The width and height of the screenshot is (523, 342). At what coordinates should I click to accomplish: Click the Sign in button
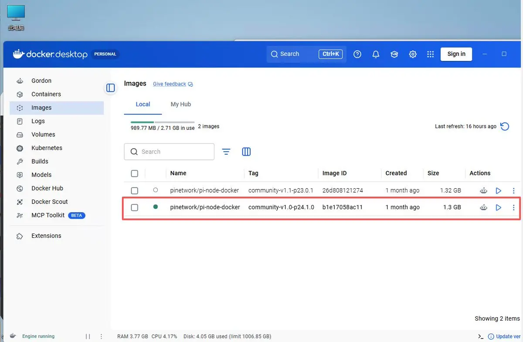pyautogui.click(x=456, y=54)
